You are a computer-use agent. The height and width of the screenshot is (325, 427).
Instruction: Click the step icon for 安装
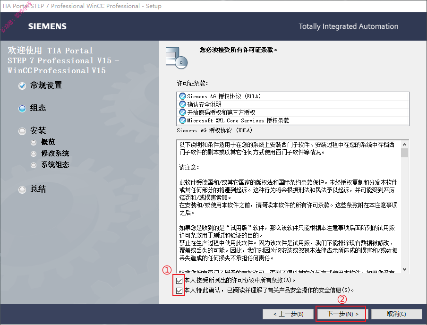[22, 131]
